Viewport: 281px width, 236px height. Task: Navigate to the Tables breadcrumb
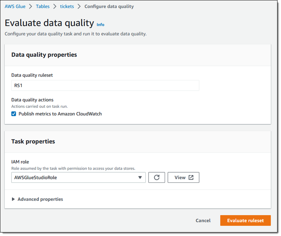43,6
